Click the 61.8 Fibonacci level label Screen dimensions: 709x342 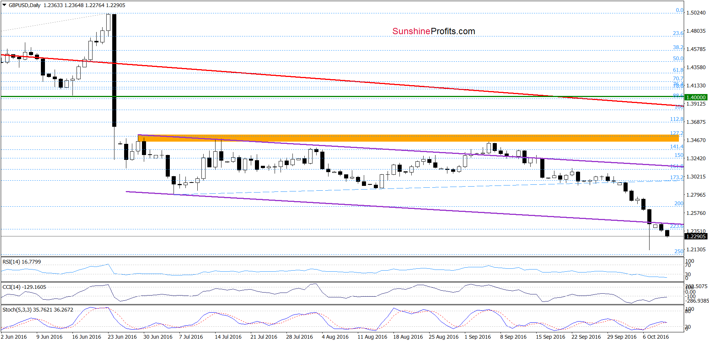click(x=678, y=70)
